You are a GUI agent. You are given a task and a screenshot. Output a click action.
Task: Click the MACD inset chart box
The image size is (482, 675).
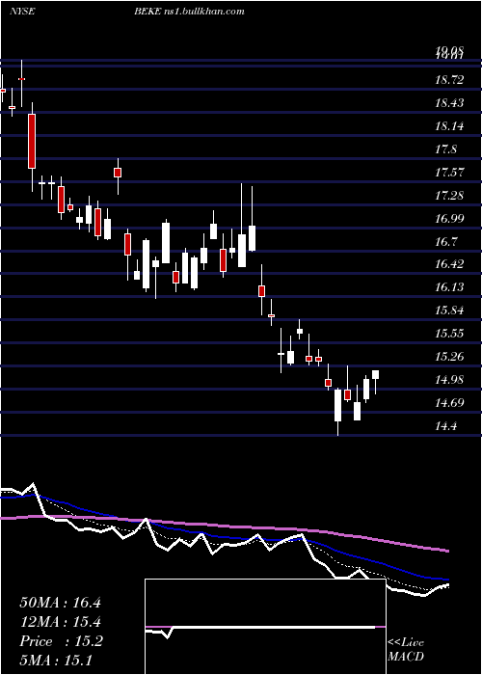point(265,627)
